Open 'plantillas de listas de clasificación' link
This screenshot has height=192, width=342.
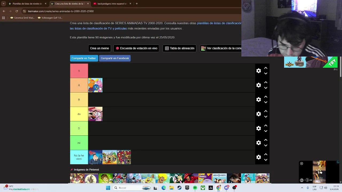point(219,23)
